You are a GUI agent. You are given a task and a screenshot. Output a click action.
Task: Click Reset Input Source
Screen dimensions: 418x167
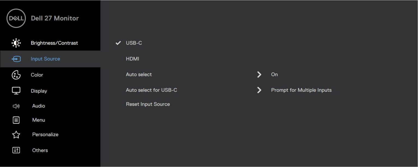pyautogui.click(x=148, y=104)
